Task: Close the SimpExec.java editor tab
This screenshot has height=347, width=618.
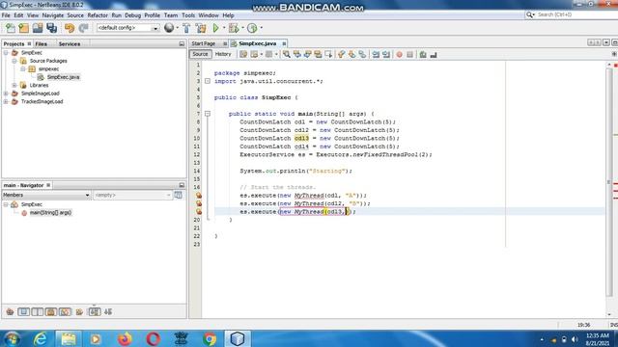Action: [284, 43]
